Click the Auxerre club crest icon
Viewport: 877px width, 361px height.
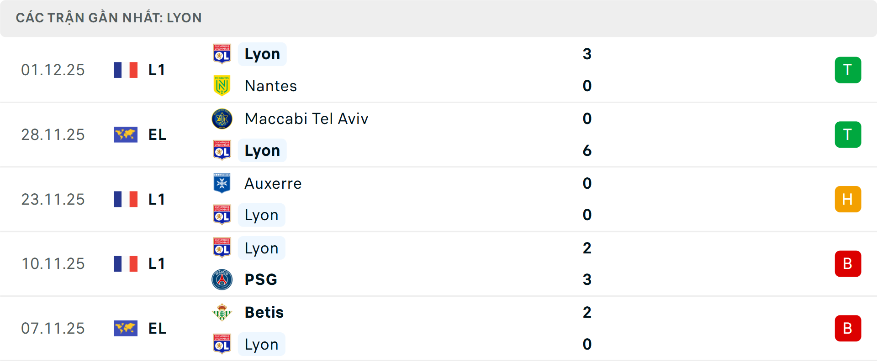[x=222, y=183]
